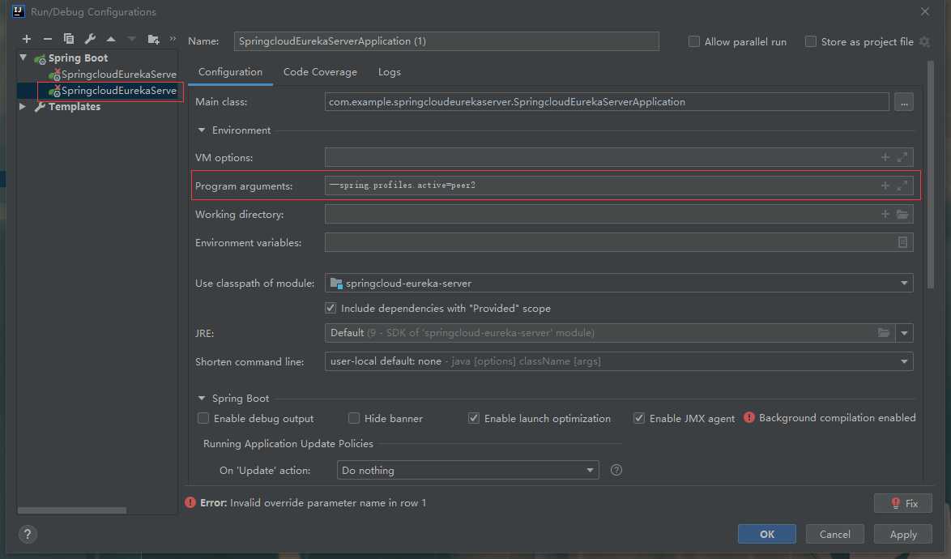Browse for JRE folder icon
Image resolution: width=951 pixels, height=559 pixels.
coord(884,333)
